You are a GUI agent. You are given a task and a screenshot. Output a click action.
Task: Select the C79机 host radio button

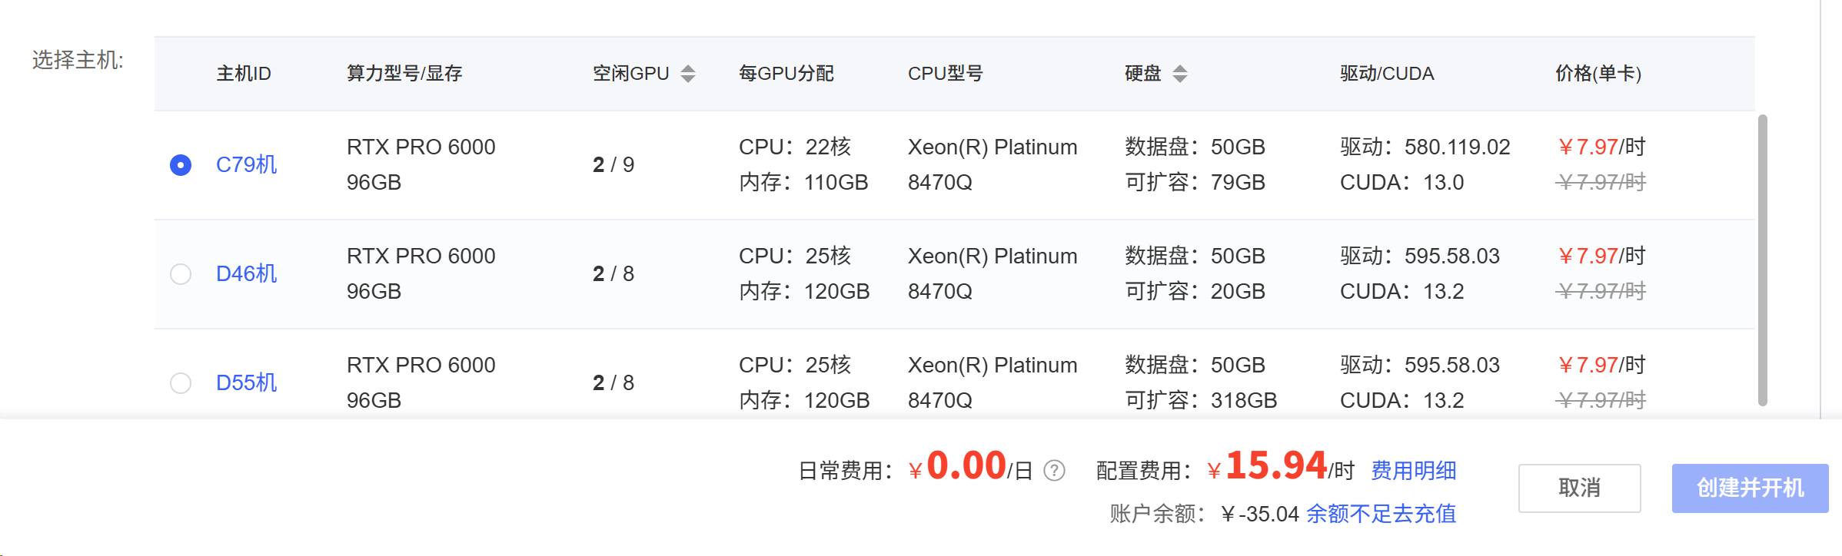pos(181,165)
